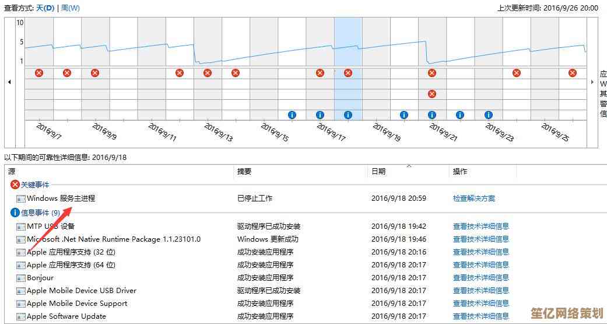Sort the list by the 日期 column
The image size is (607, 324).
coord(378,172)
